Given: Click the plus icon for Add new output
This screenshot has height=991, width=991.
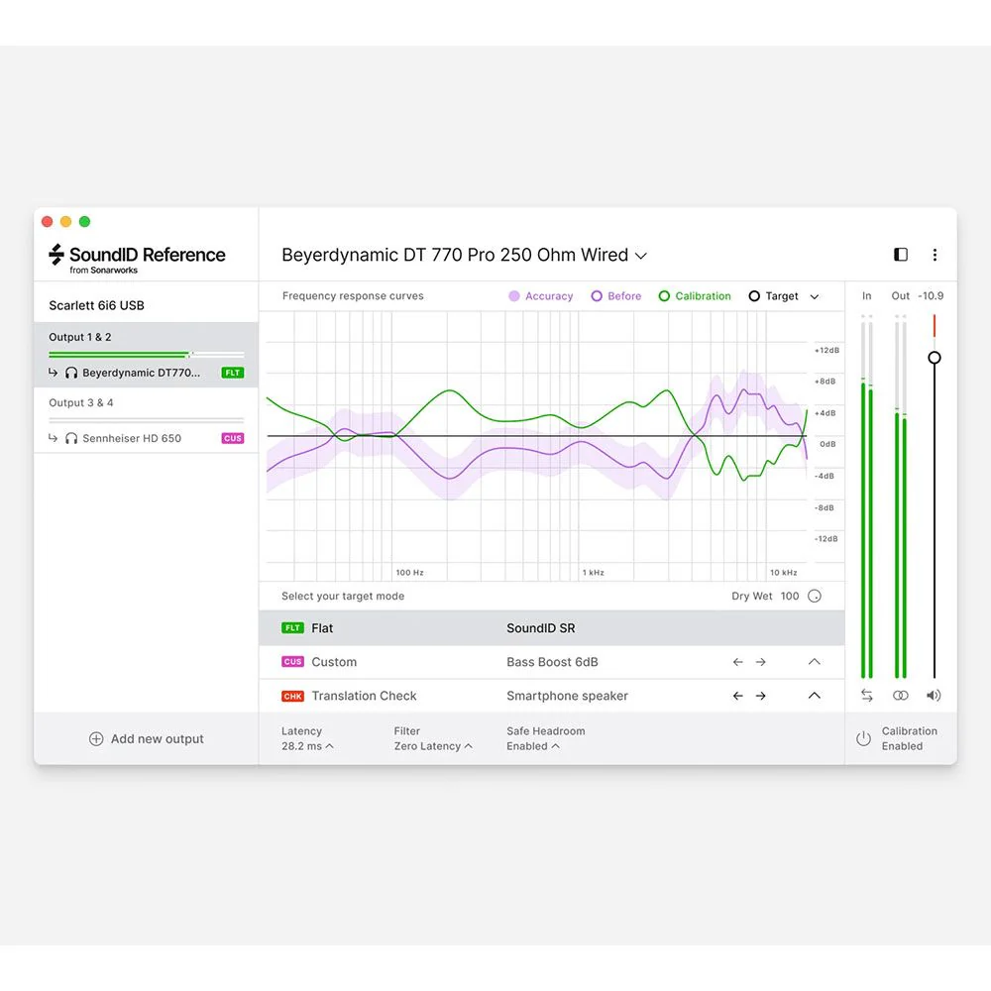Looking at the screenshot, I should coord(96,739).
